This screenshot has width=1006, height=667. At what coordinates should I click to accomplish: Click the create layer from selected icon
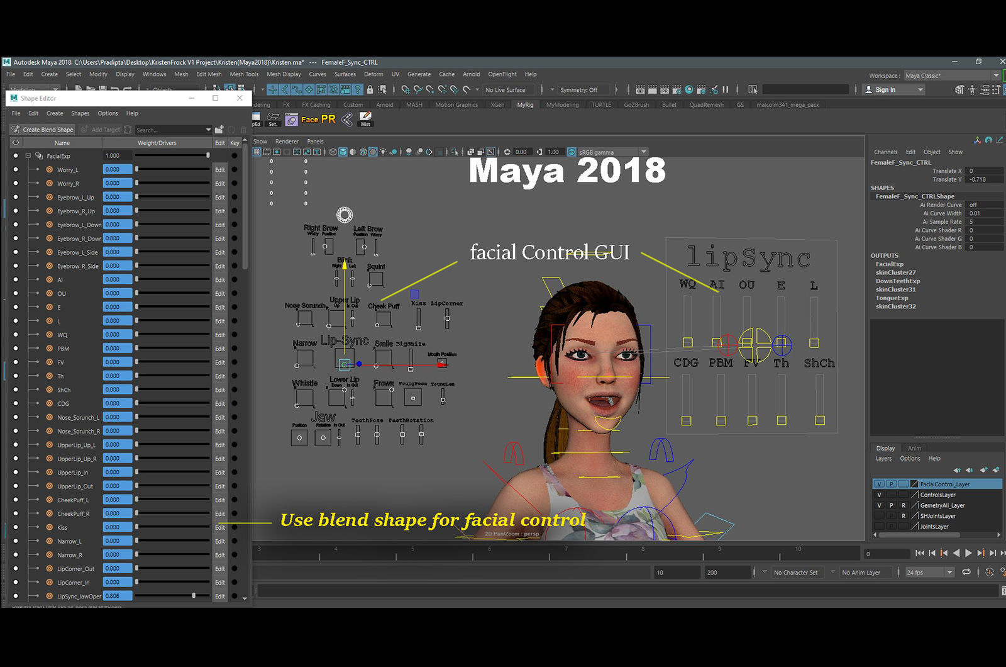pyautogui.click(x=996, y=470)
